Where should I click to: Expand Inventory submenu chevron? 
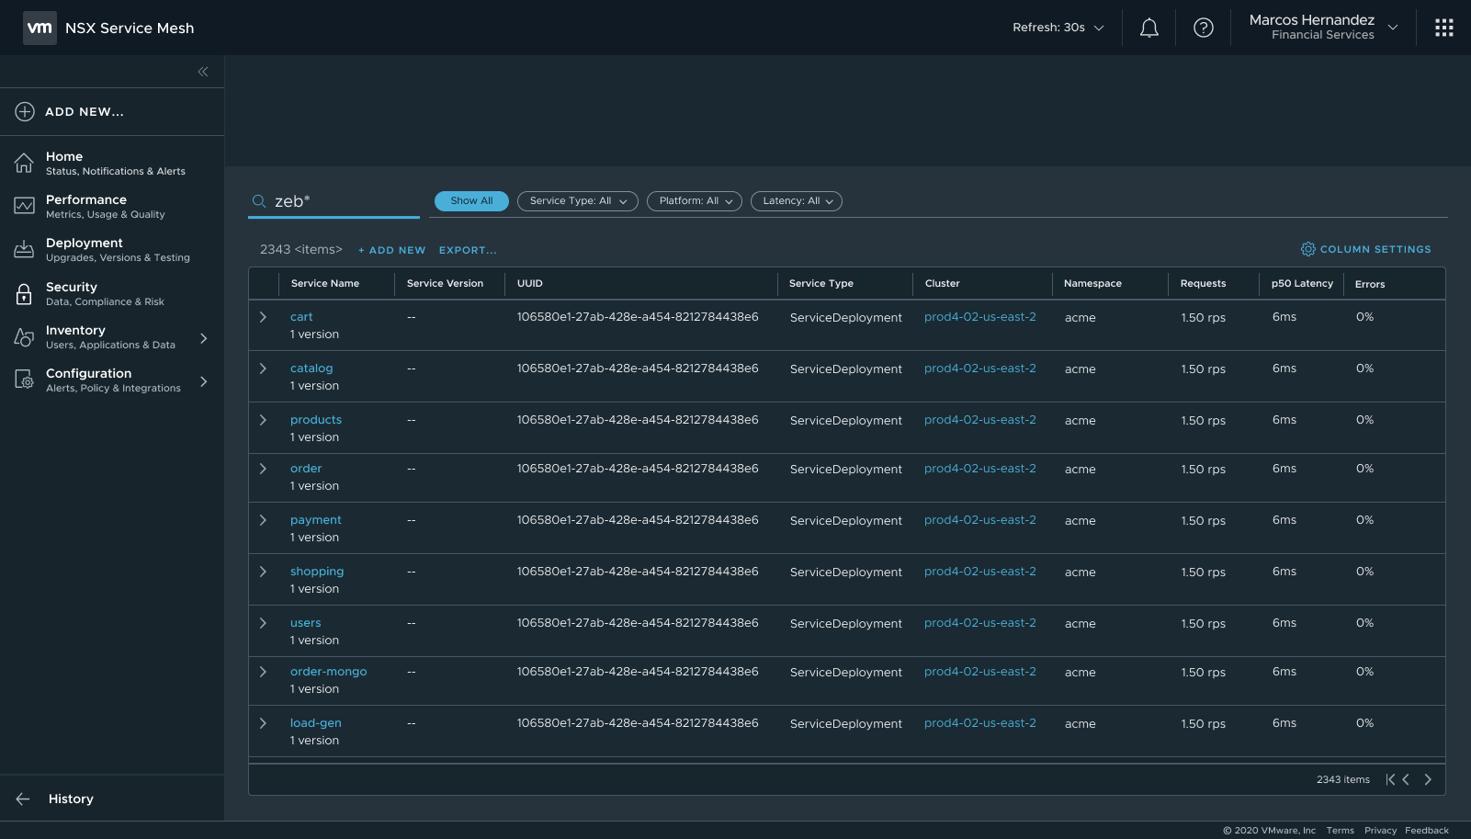point(204,338)
